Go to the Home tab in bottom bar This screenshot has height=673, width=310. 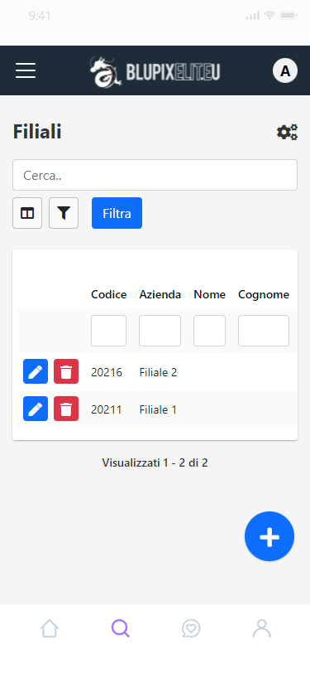click(50, 628)
